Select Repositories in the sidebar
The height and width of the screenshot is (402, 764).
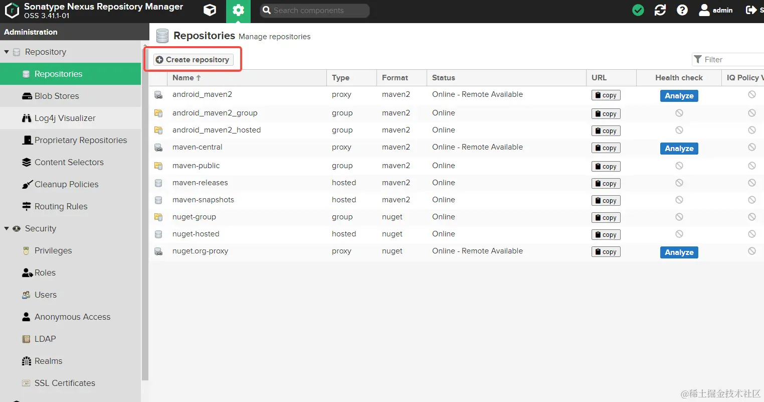point(70,74)
